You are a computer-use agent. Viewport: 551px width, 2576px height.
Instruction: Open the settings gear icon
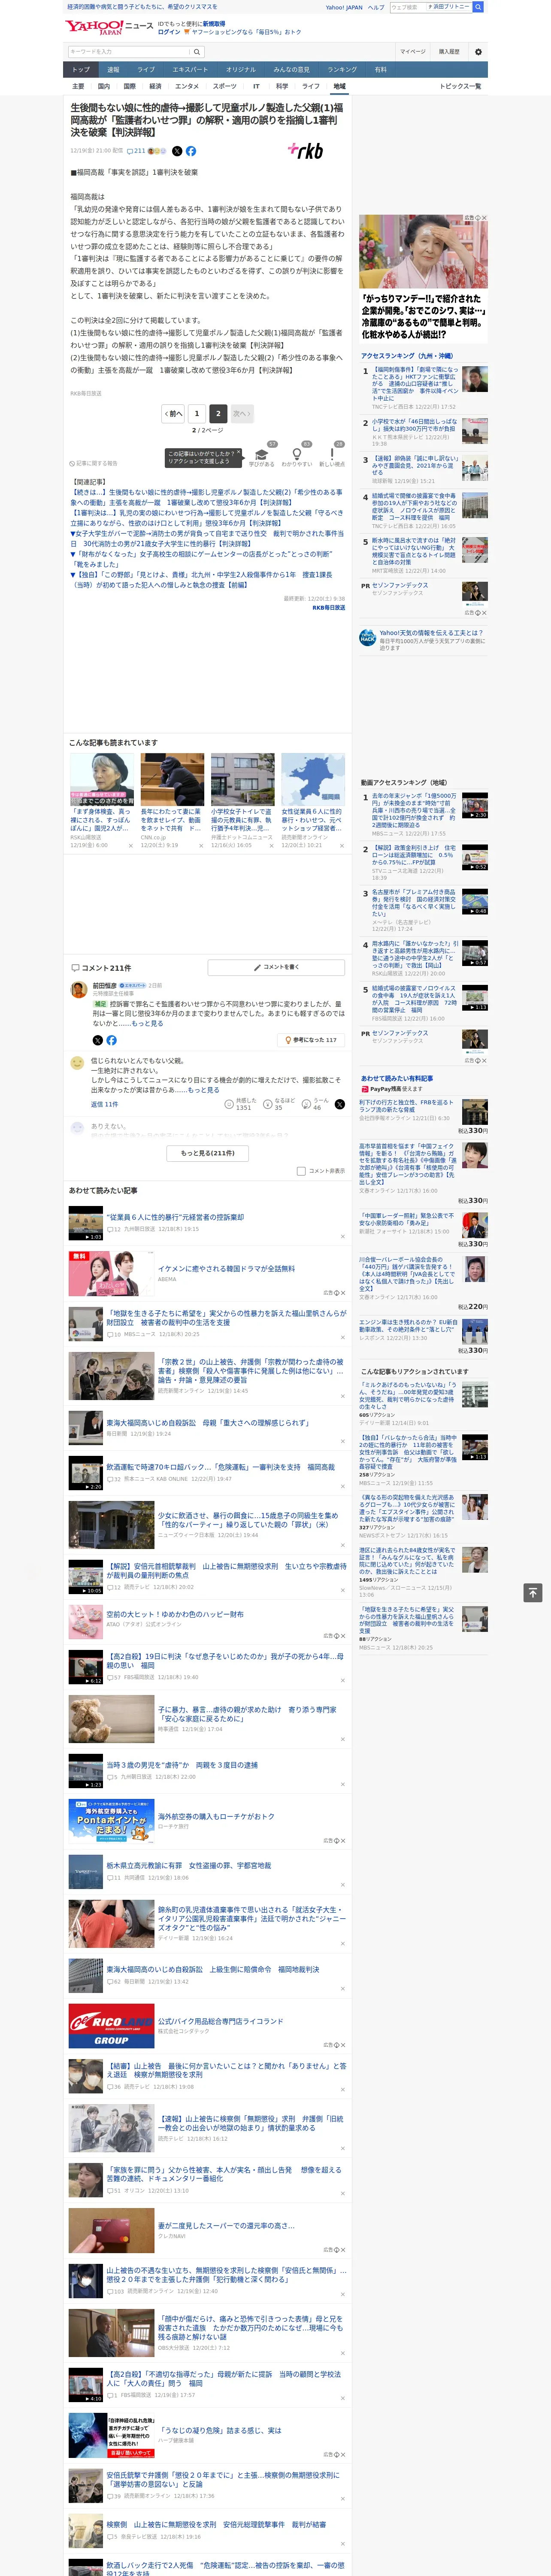point(478,52)
